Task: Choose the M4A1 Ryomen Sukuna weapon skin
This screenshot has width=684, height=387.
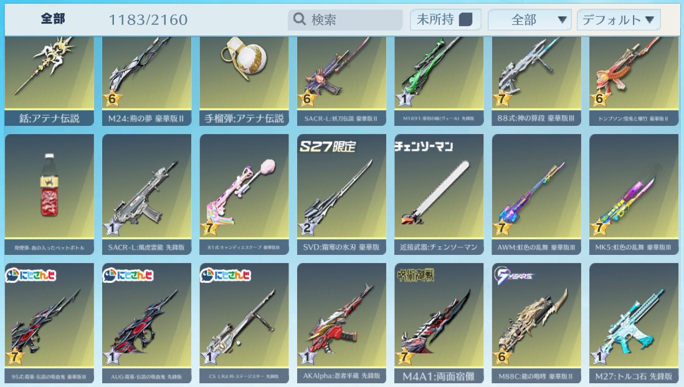Action: click(439, 323)
